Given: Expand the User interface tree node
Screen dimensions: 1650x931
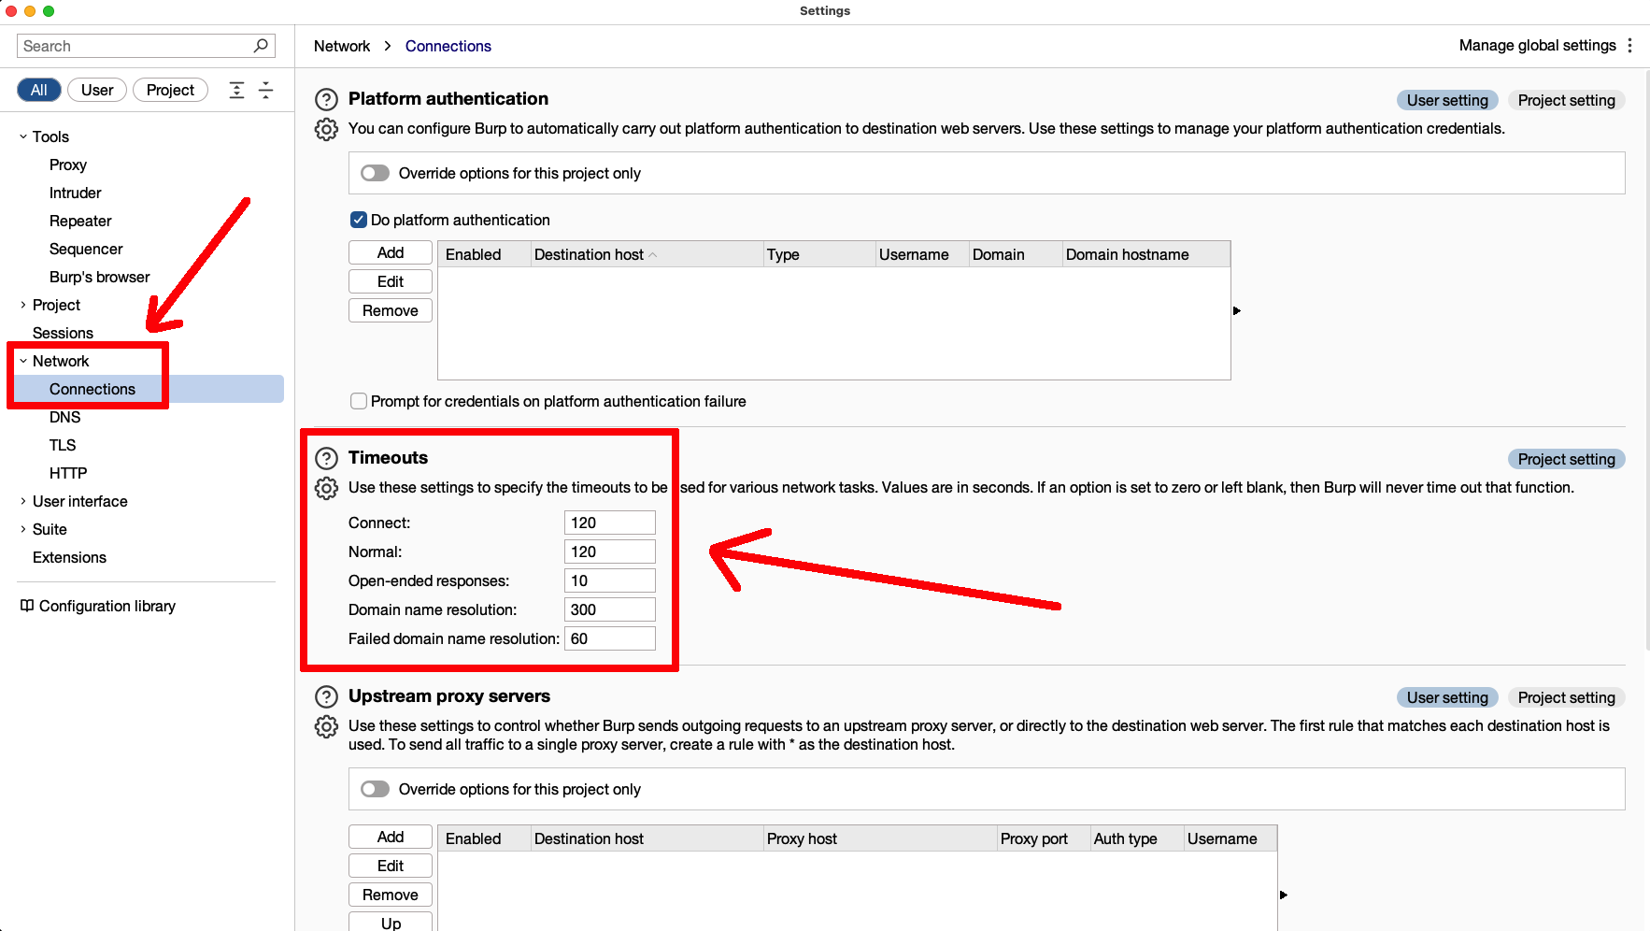Looking at the screenshot, I should (23, 501).
